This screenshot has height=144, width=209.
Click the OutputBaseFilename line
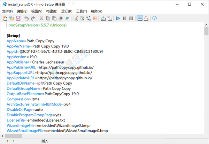coord(42,94)
